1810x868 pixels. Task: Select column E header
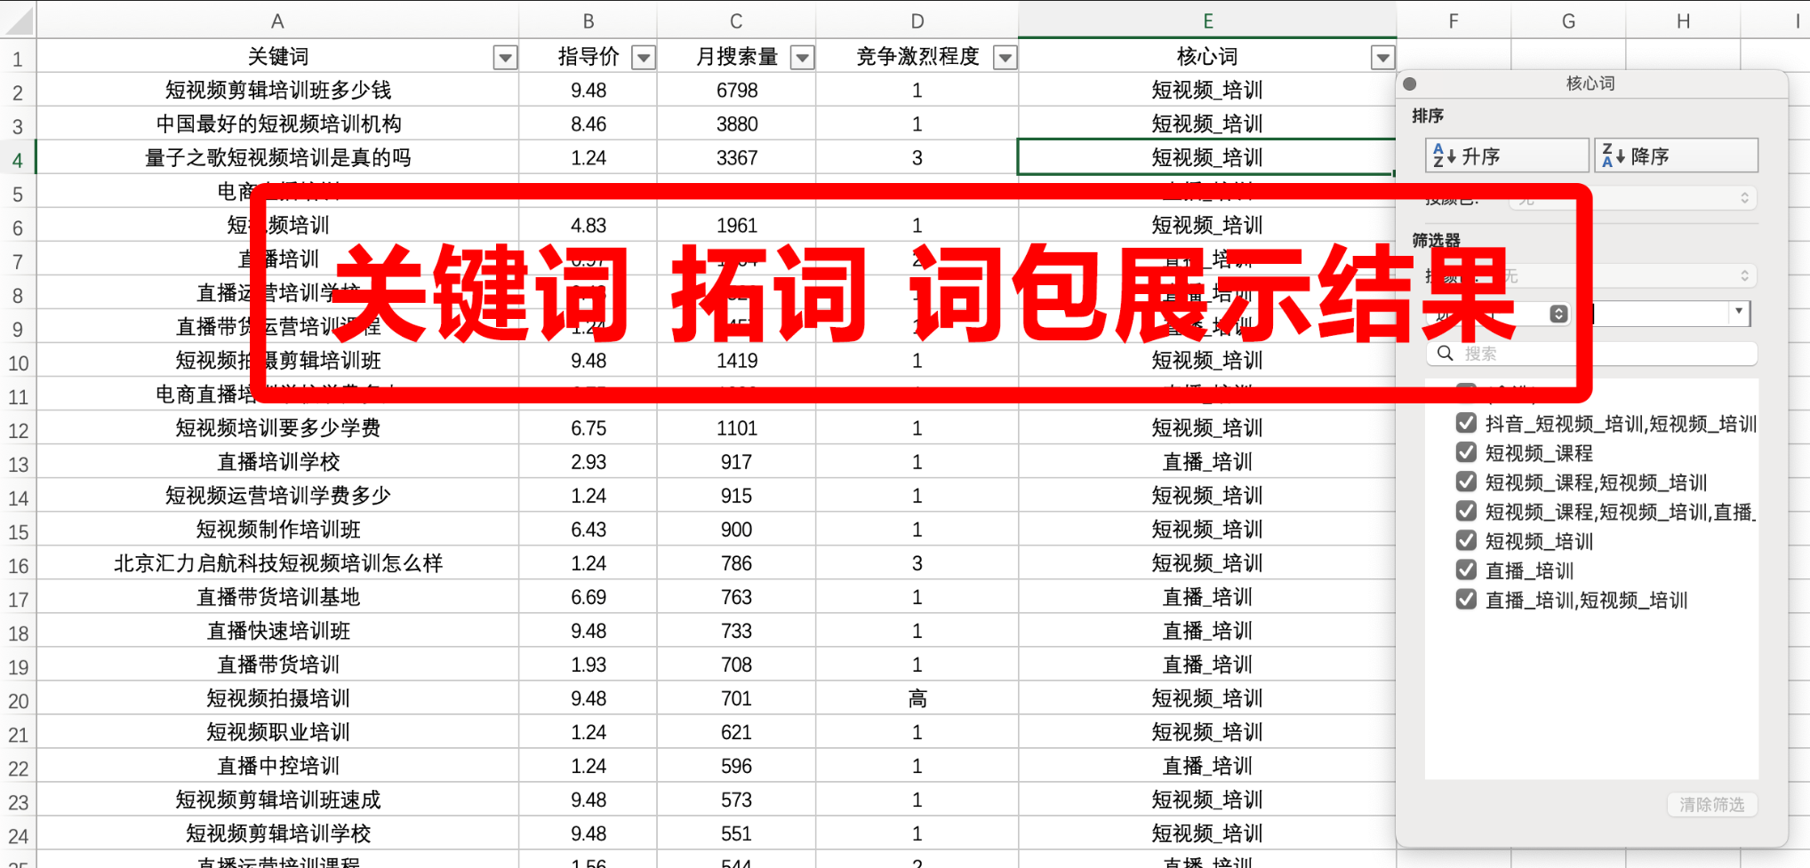click(x=1206, y=20)
